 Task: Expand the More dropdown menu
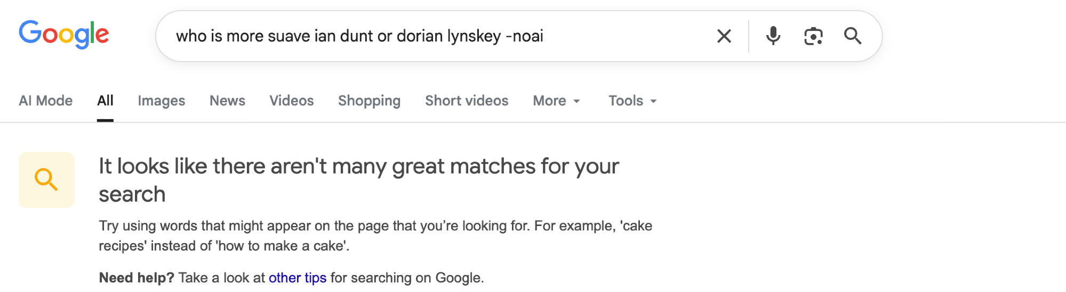(x=556, y=101)
